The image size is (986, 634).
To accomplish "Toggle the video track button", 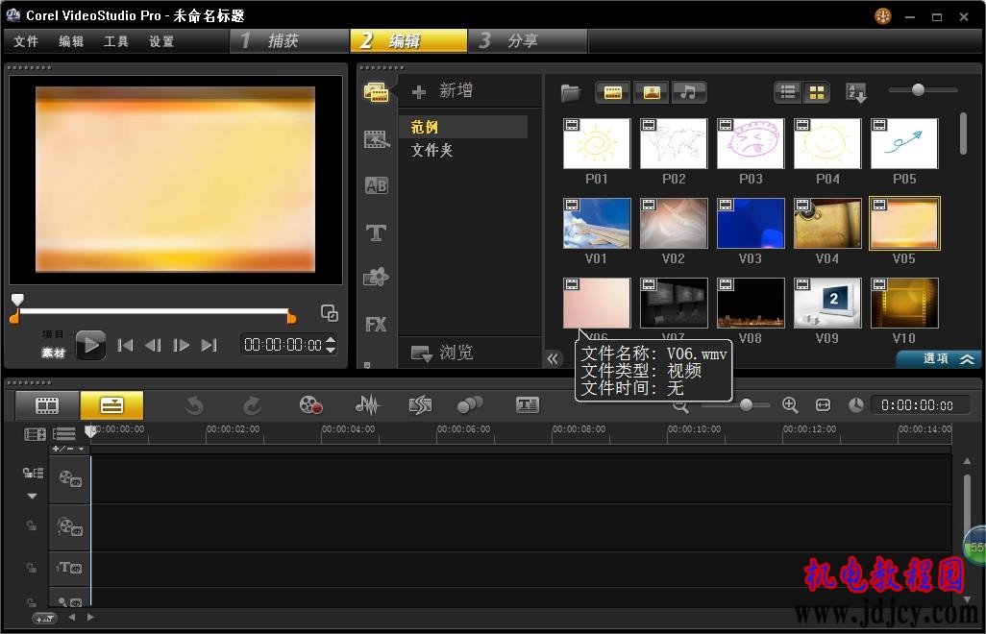I will 70,478.
